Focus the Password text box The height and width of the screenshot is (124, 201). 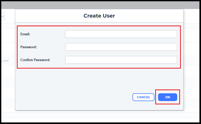click(x=121, y=47)
